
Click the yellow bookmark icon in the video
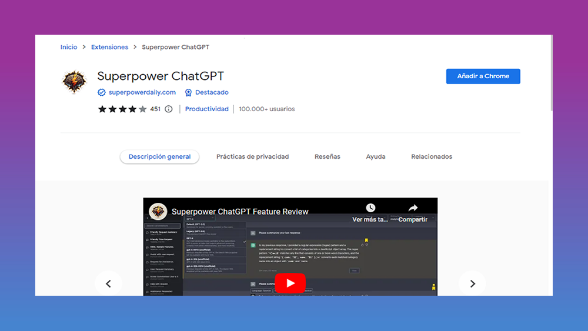coord(366,240)
